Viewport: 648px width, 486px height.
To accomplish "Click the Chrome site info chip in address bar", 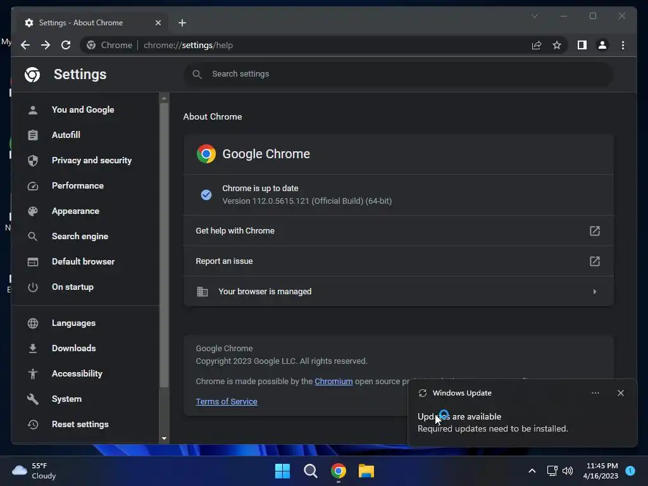I will (x=109, y=45).
